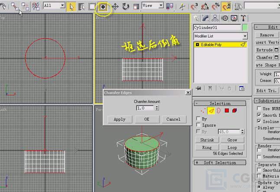Uncheck the Isoline Display checkbox

click(x=259, y=121)
